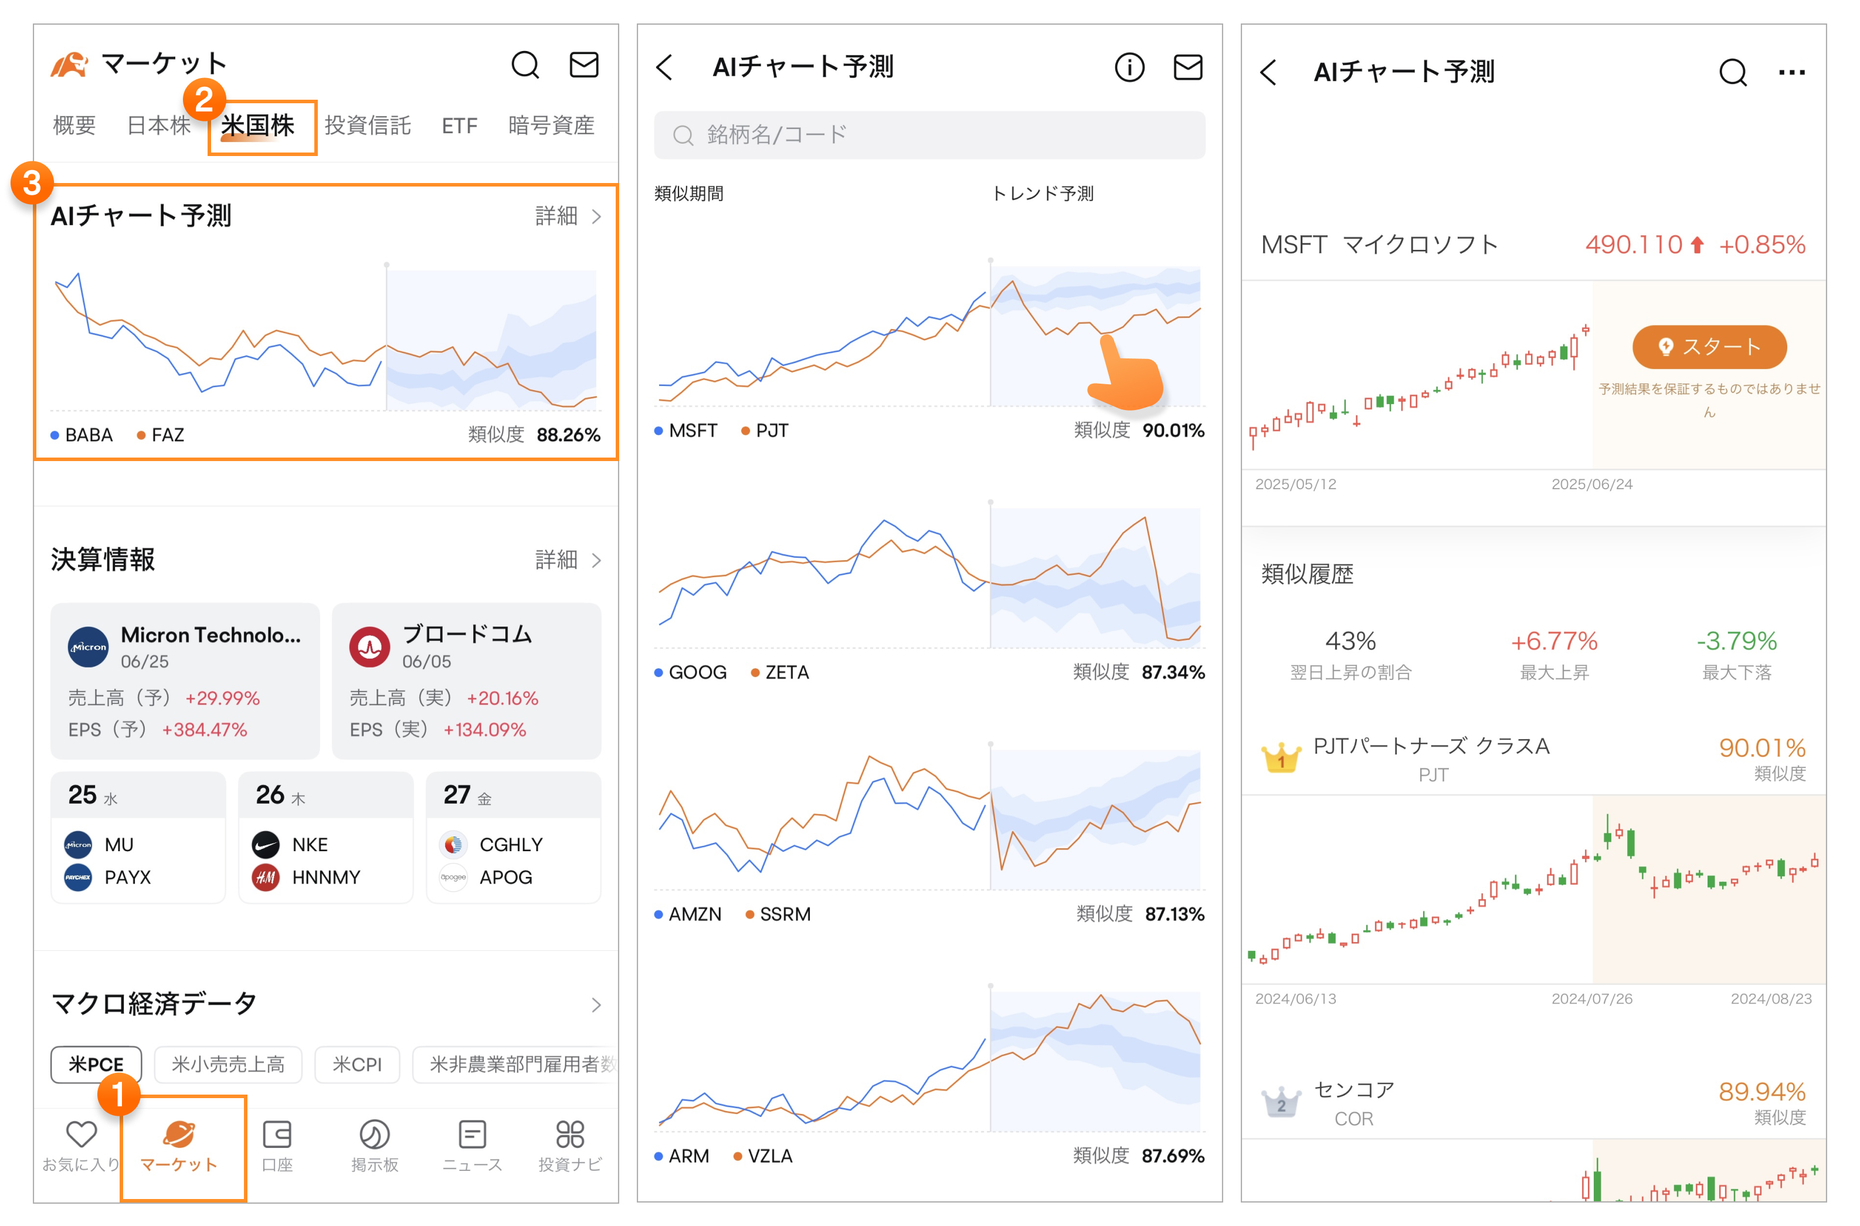Switch to the 米国株 tab
1860x1226 pixels.
262,126
